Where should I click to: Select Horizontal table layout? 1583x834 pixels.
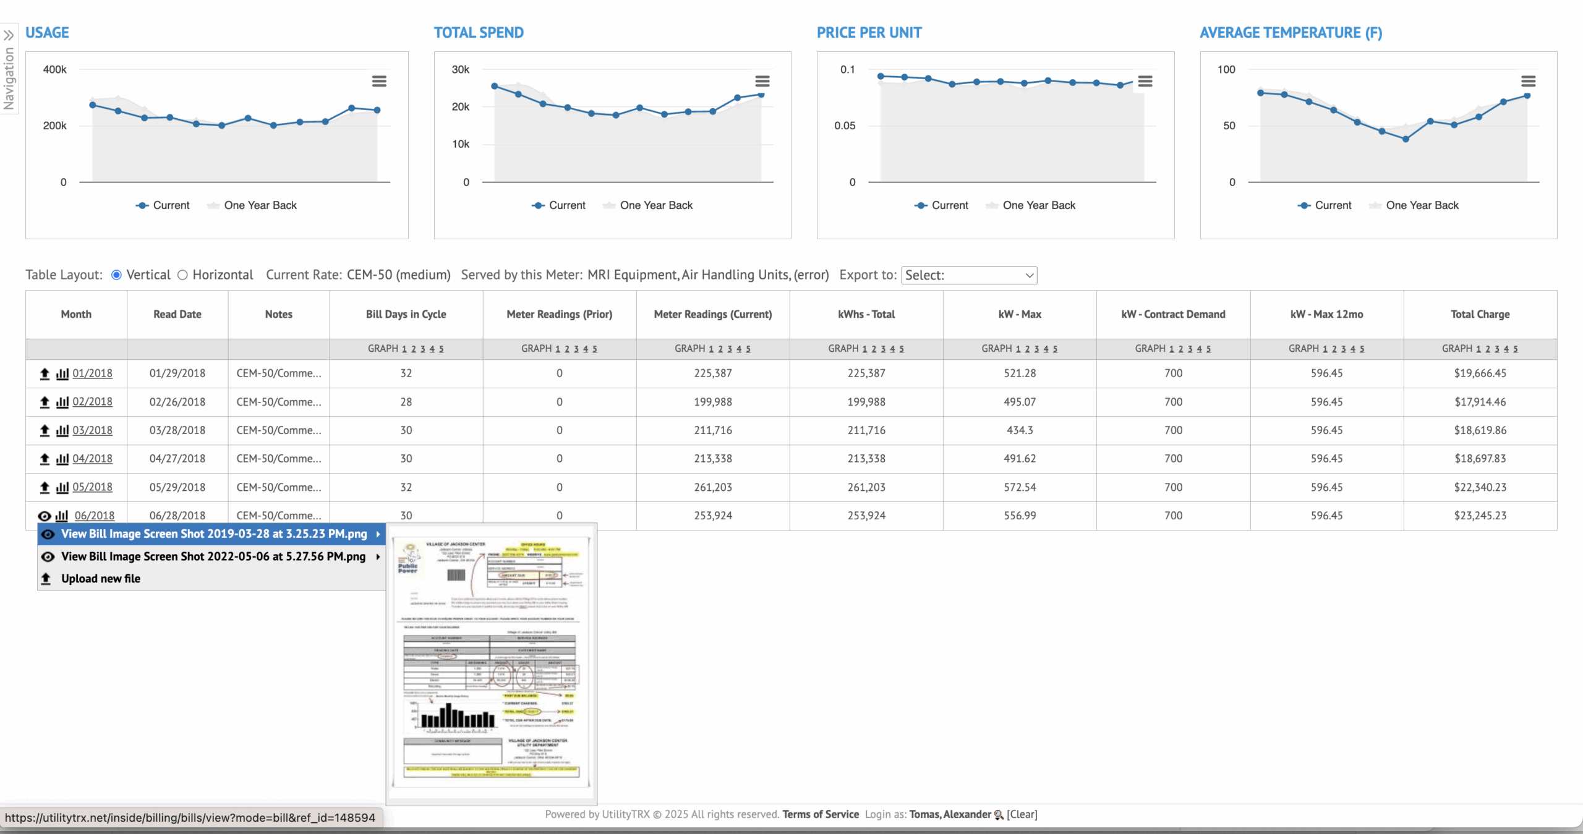click(x=182, y=275)
